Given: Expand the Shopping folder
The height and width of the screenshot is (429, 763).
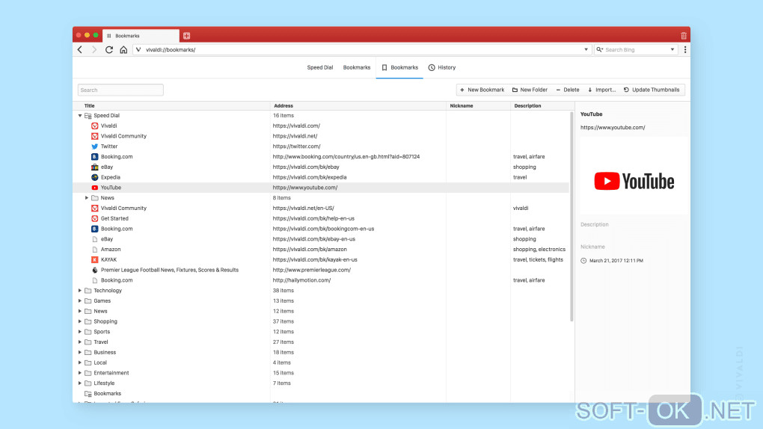Looking at the screenshot, I should pos(80,321).
